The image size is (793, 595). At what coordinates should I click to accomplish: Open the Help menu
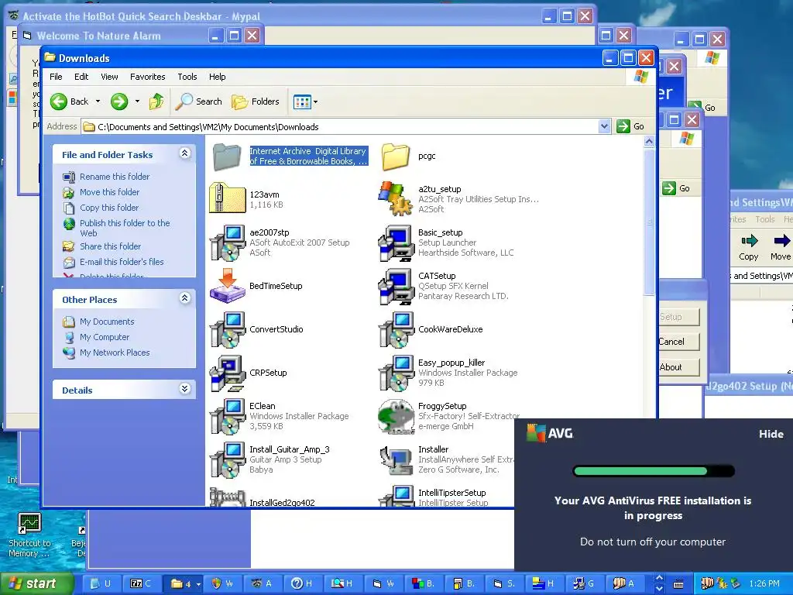click(218, 77)
